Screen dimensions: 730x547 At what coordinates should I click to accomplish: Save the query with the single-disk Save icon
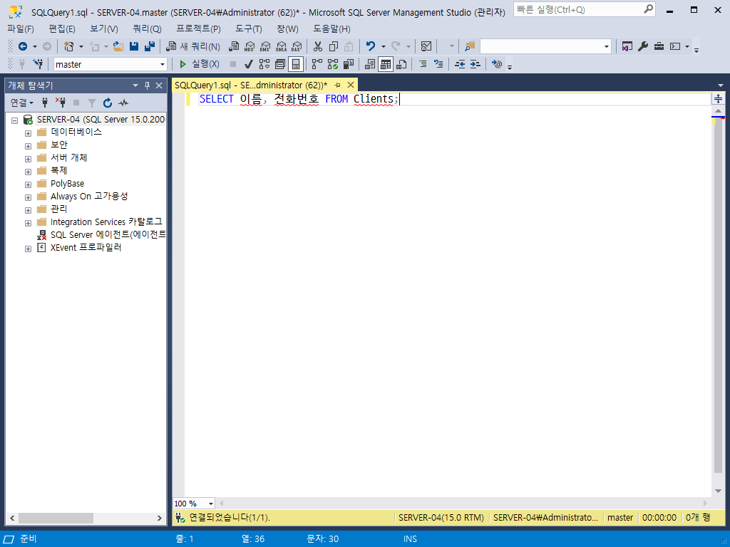[134, 46]
